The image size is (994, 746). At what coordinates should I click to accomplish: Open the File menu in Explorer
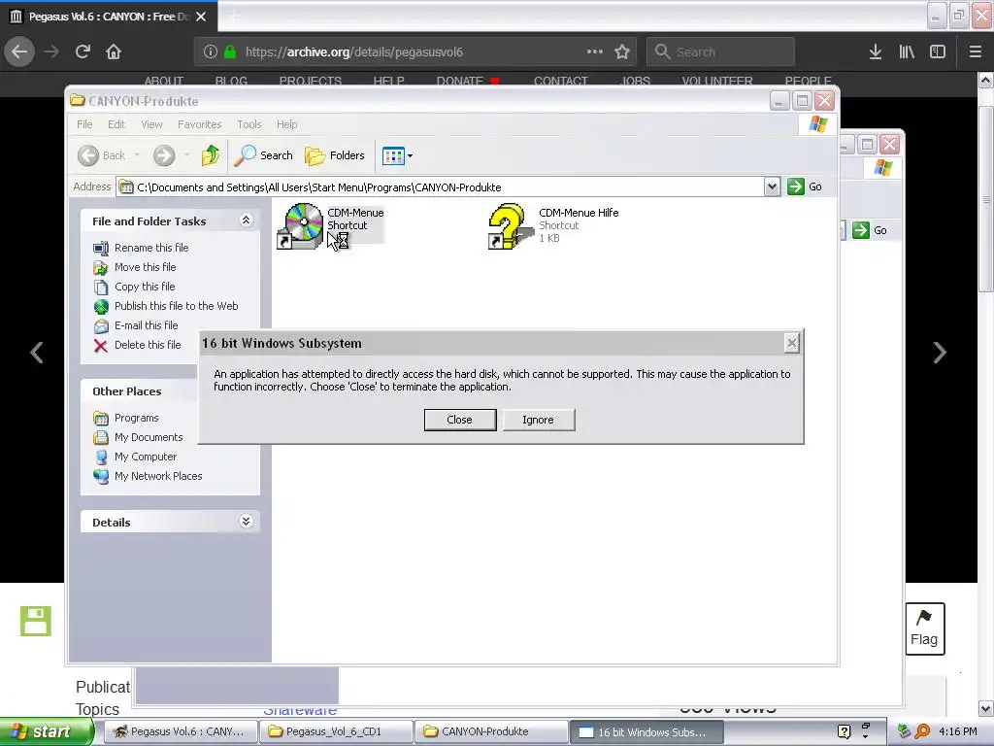(84, 124)
